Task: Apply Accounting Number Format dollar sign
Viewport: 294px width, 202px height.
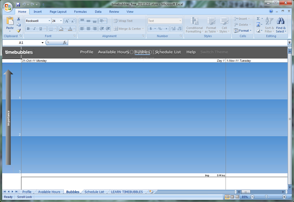Action: [x=151, y=29]
